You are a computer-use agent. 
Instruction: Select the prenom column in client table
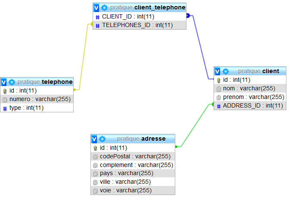pos(253,97)
